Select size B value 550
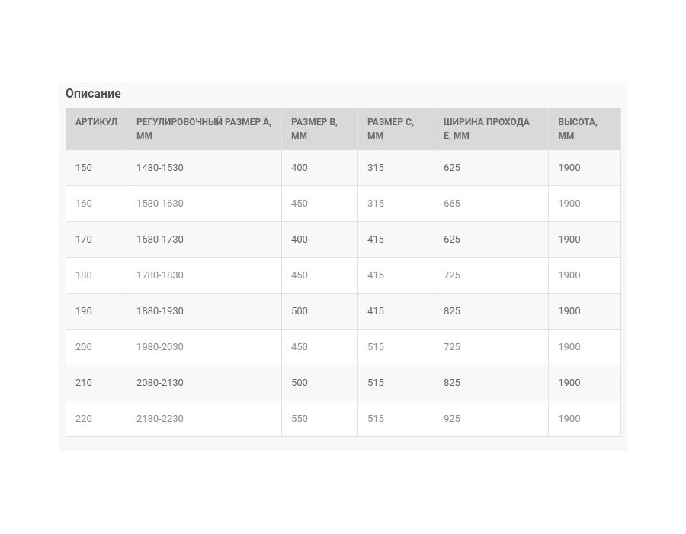This screenshot has width=686, height=534. coord(319,419)
